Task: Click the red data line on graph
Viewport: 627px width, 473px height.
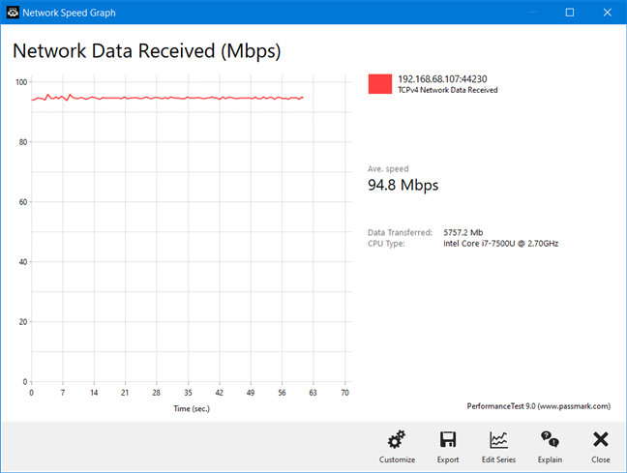Action: tap(167, 98)
